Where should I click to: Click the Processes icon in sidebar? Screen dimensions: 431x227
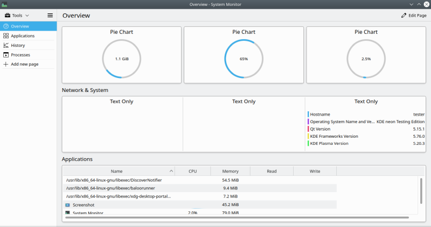pyautogui.click(x=6, y=55)
